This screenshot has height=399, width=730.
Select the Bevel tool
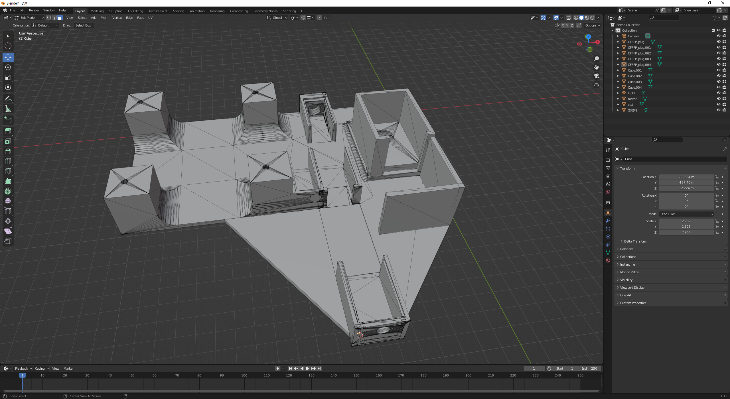point(8,151)
